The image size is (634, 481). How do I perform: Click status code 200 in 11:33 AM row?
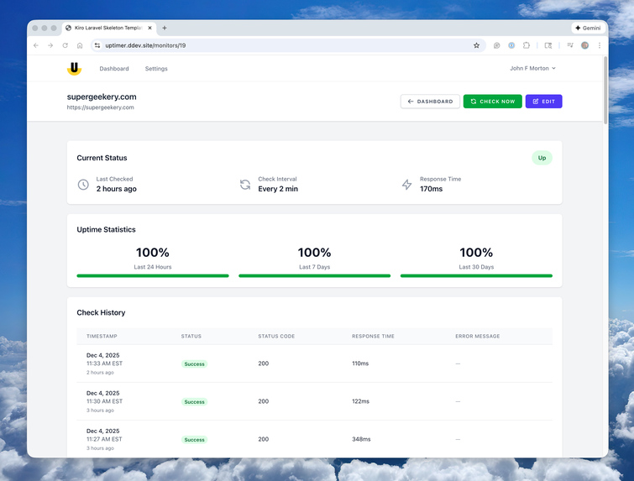click(263, 363)
